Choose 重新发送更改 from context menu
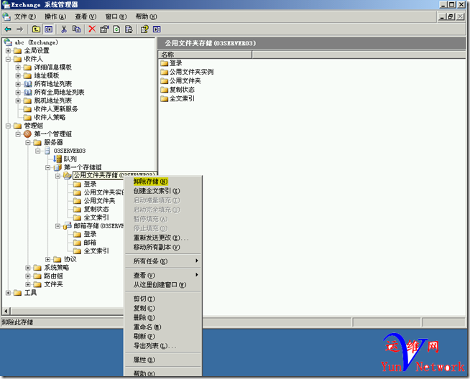470x379 pixels. click(x=162, y=238)
